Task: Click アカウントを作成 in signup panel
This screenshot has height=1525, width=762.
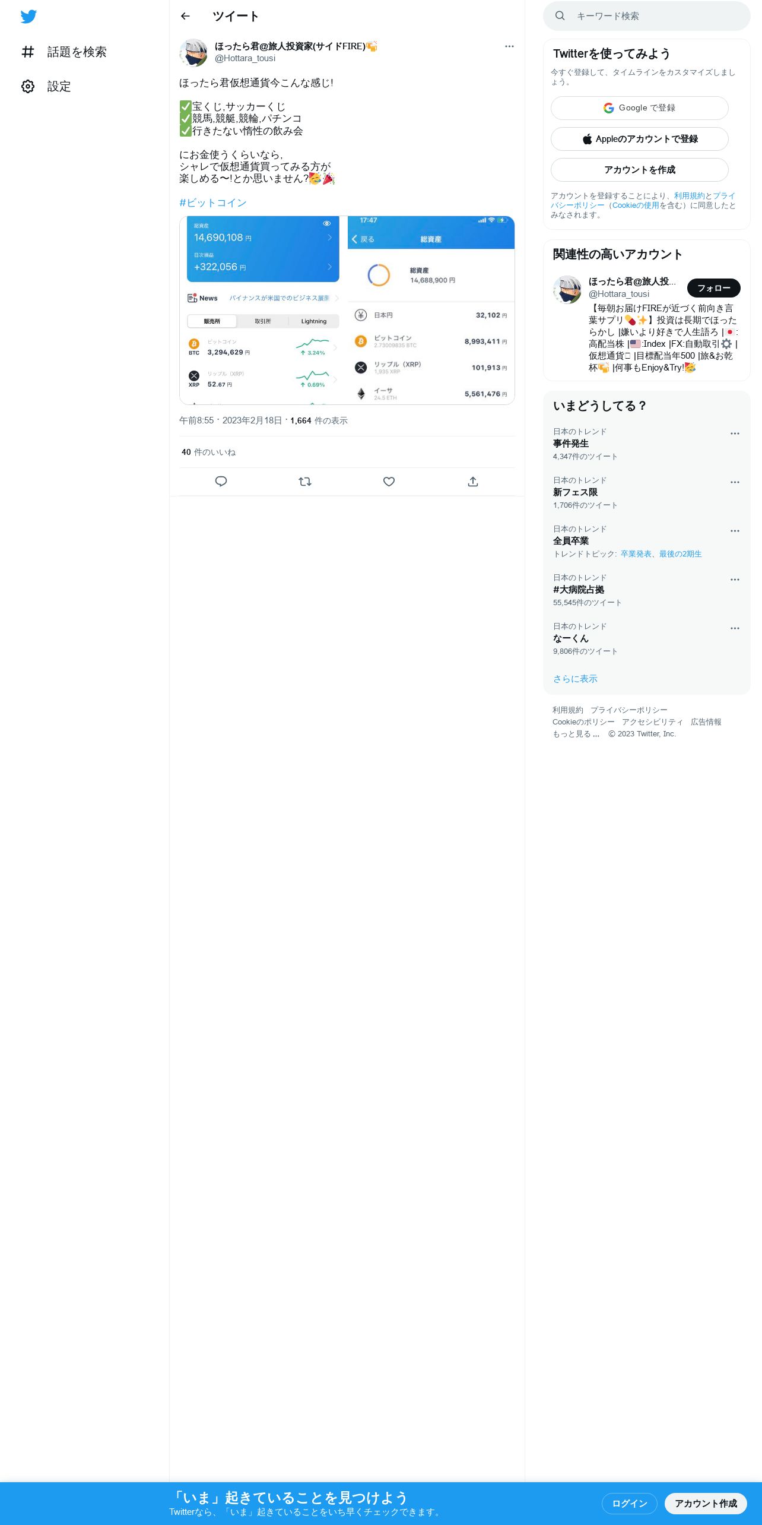Action: (x=640, y=170)
